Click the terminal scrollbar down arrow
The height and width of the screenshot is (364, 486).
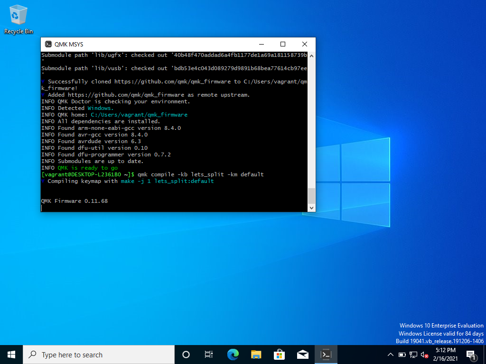(311, 208)
